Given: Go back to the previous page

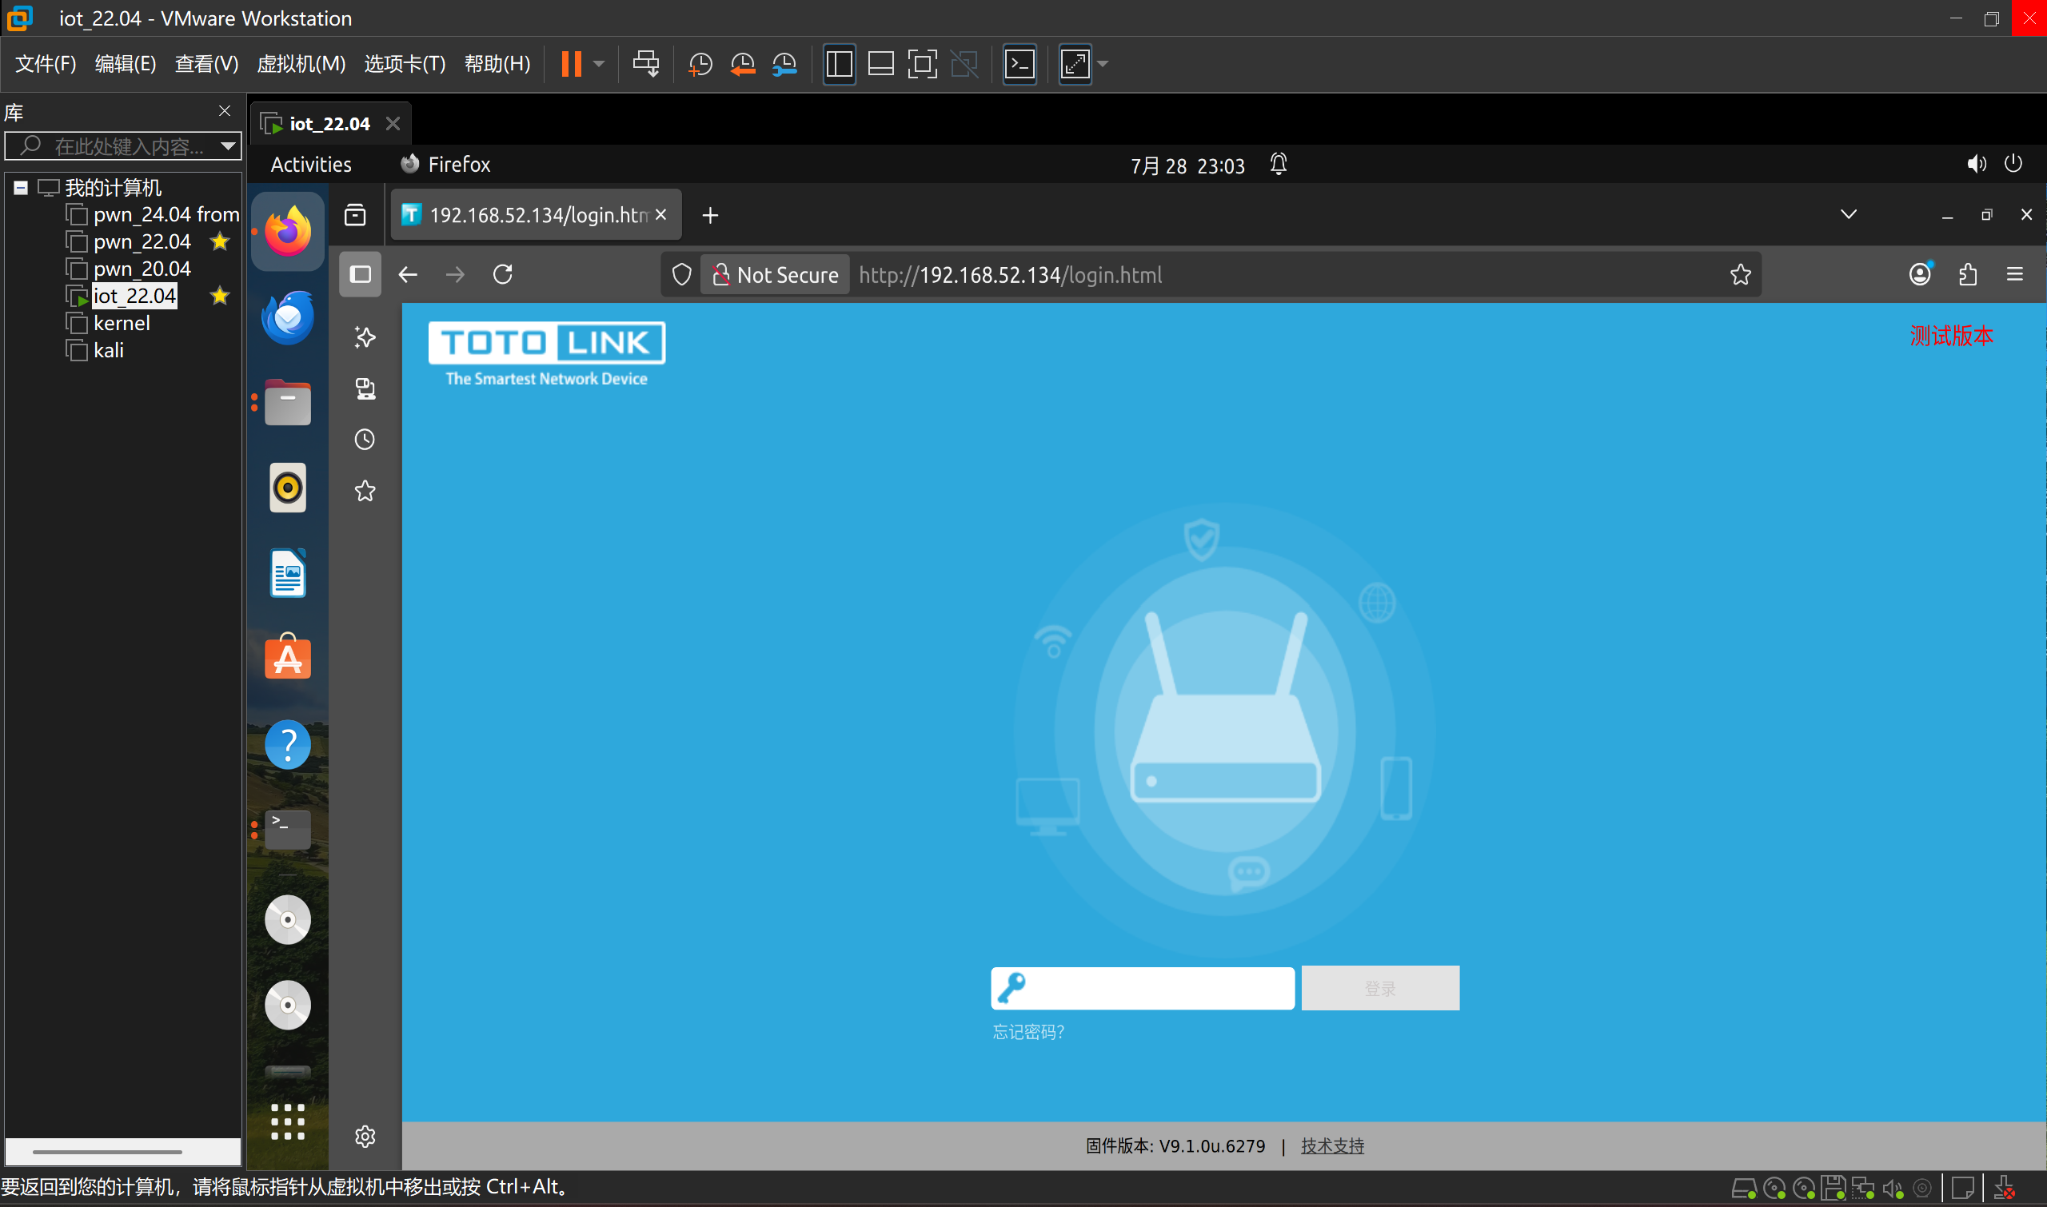Looking at the screenshot, I should click(x=408, y=274).
